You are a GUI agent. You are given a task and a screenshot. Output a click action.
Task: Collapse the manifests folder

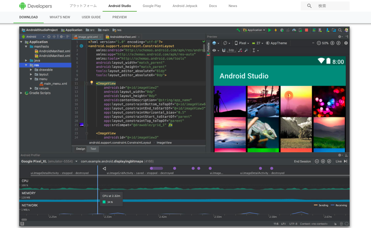(26, 47)
